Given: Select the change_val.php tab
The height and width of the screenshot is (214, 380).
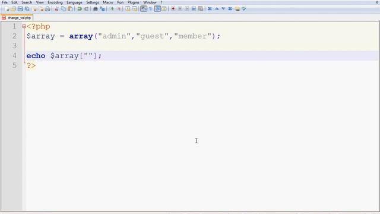Looking at the screenshot, I should 17,18.
